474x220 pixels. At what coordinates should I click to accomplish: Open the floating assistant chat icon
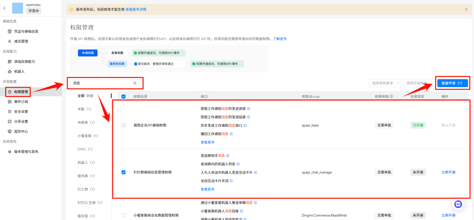[458, 204]
